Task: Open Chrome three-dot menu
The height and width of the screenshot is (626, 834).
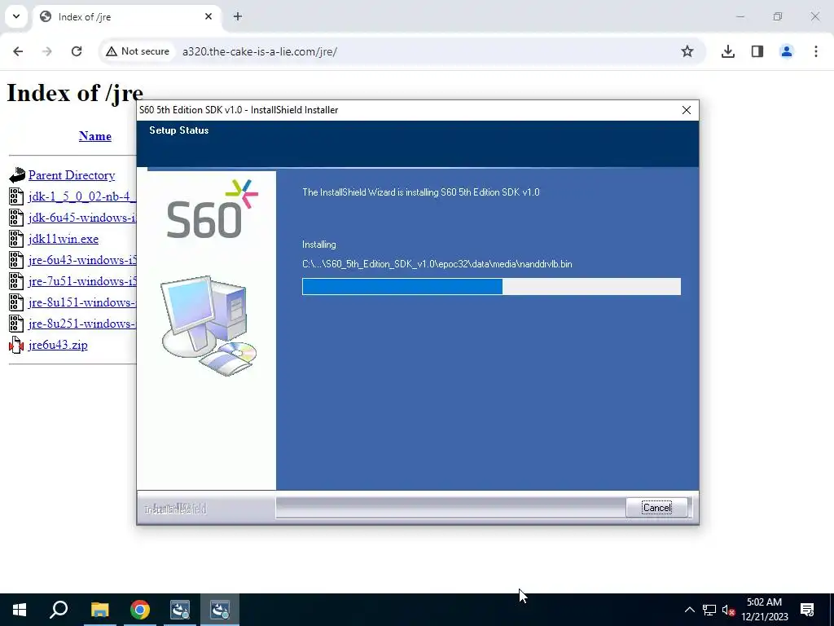Action: (815, 51)
